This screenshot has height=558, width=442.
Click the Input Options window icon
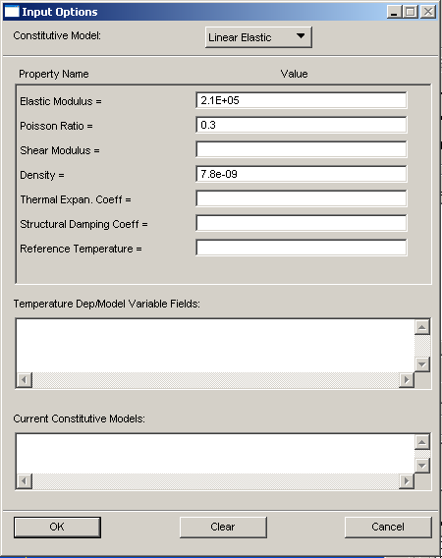click(12, 12)
